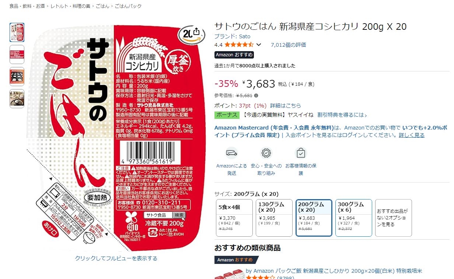
Task: Click the 詳しく見る Mastercard link
Action: (x=412, y=135)
